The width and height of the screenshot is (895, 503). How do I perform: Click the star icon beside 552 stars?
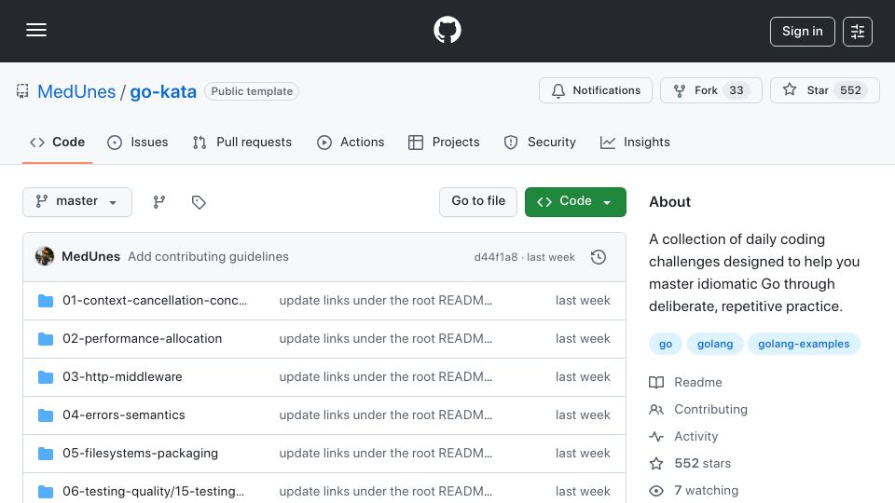click(656, 464)
